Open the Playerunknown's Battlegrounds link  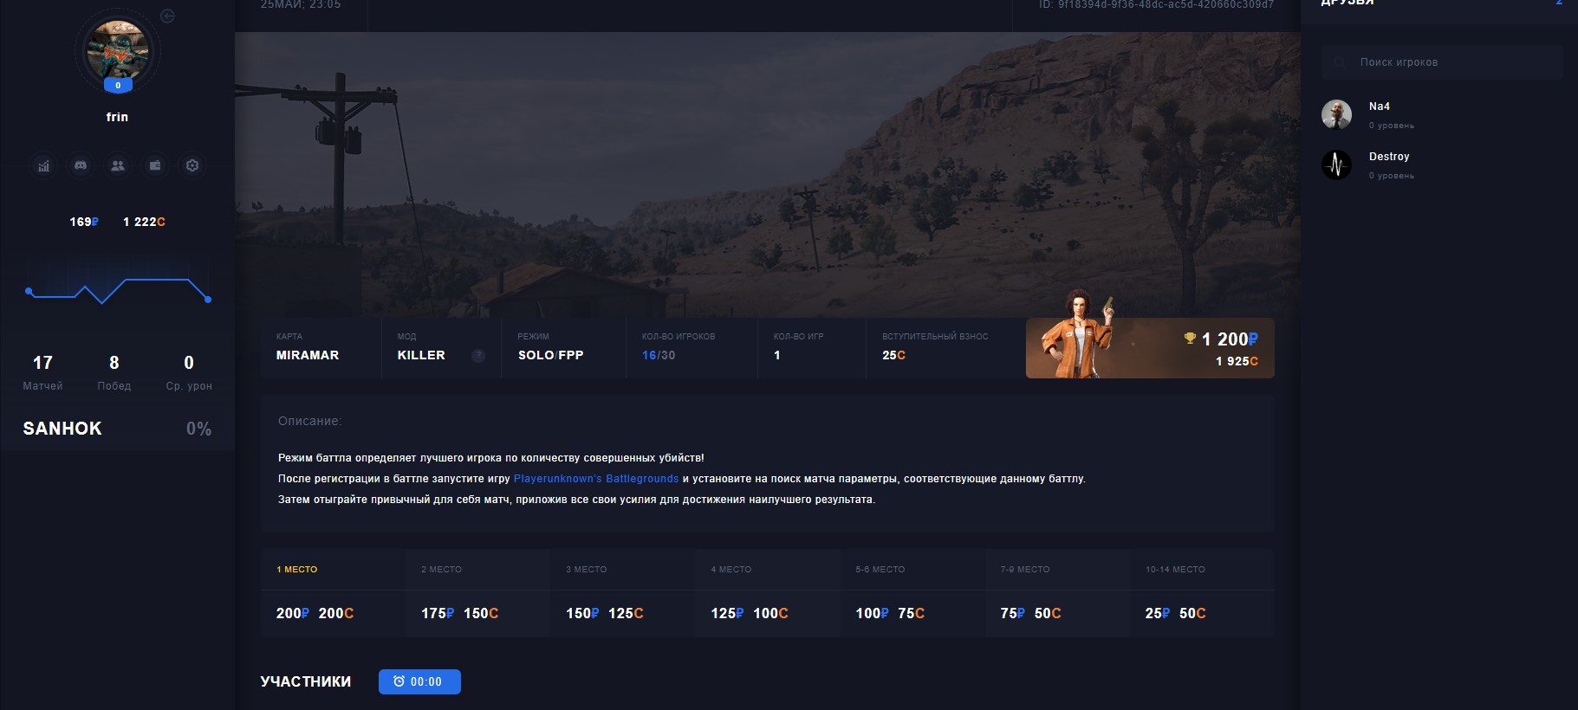point(596,479)
